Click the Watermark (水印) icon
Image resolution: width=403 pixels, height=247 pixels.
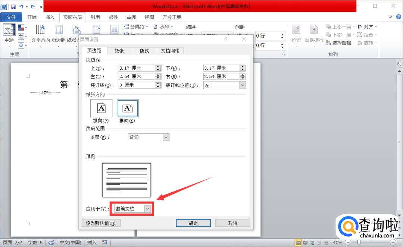(156, 27)
